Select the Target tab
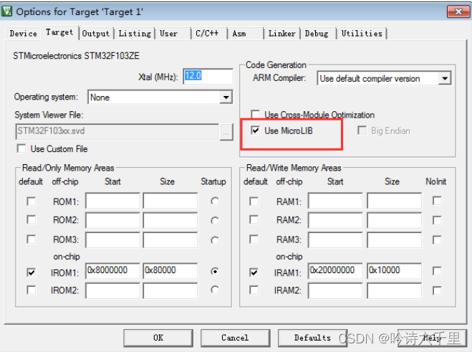Image resolution: width=472 pixels, height=352 pixels. pyautogui.click(x=59, y=32)
